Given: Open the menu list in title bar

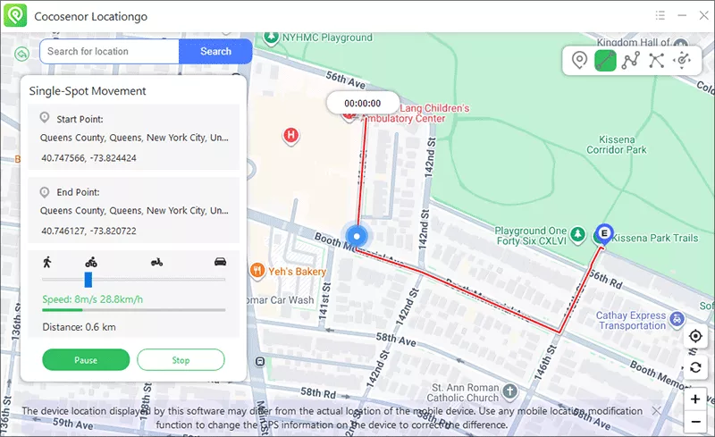Looking at the screenshot, I should (660, 16).
